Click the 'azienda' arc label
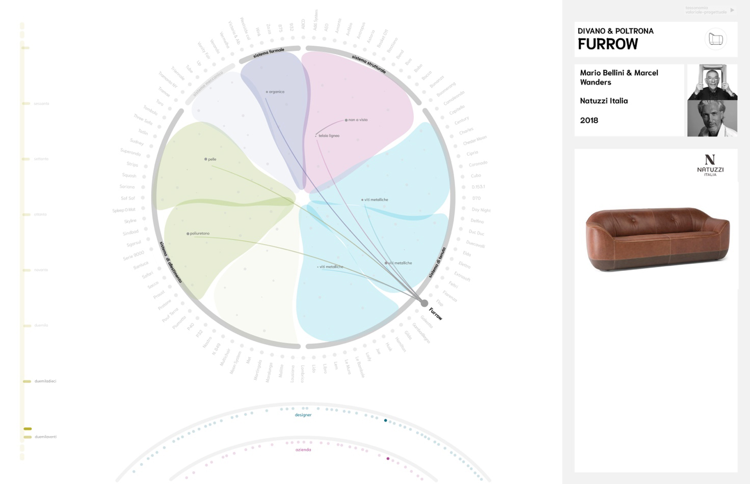Screen dimensions: 750x484 pos(303,450)
